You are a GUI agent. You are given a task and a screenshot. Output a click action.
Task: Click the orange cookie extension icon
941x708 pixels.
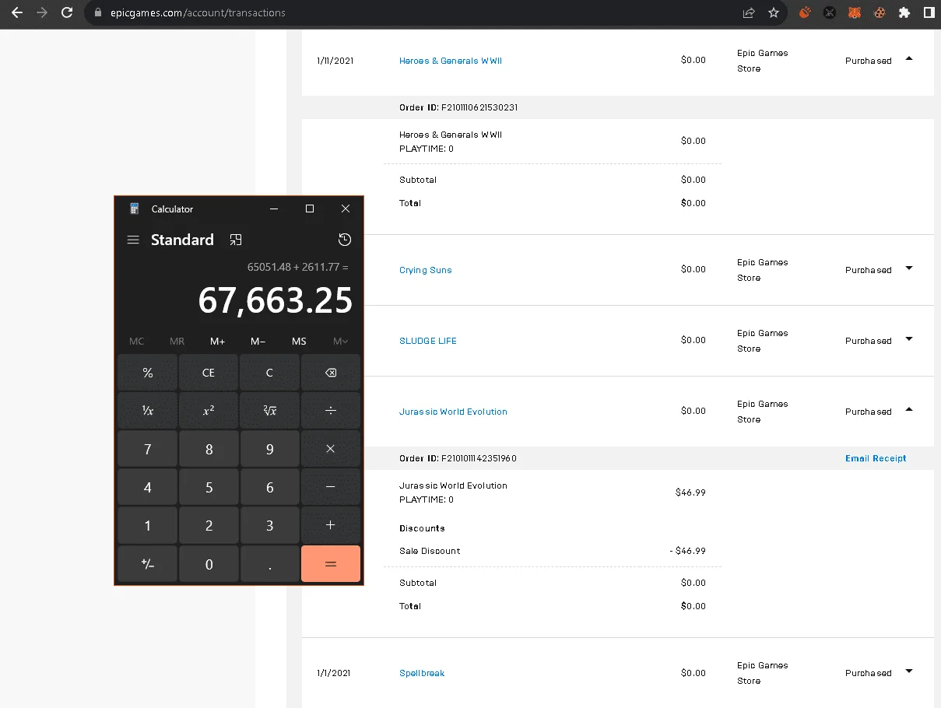[879, 12]
